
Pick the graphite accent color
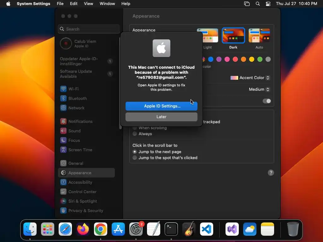pyautogui.click(x=268, y=59)
